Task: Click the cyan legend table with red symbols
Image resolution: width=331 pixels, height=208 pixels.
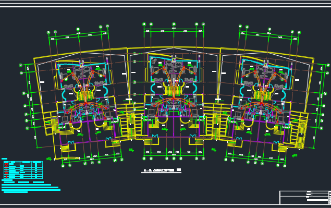Action: (x=23, y=170)
